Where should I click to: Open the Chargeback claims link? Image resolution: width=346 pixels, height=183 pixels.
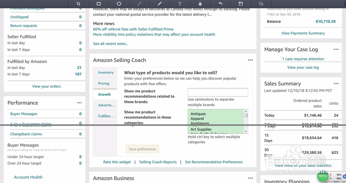26,134
